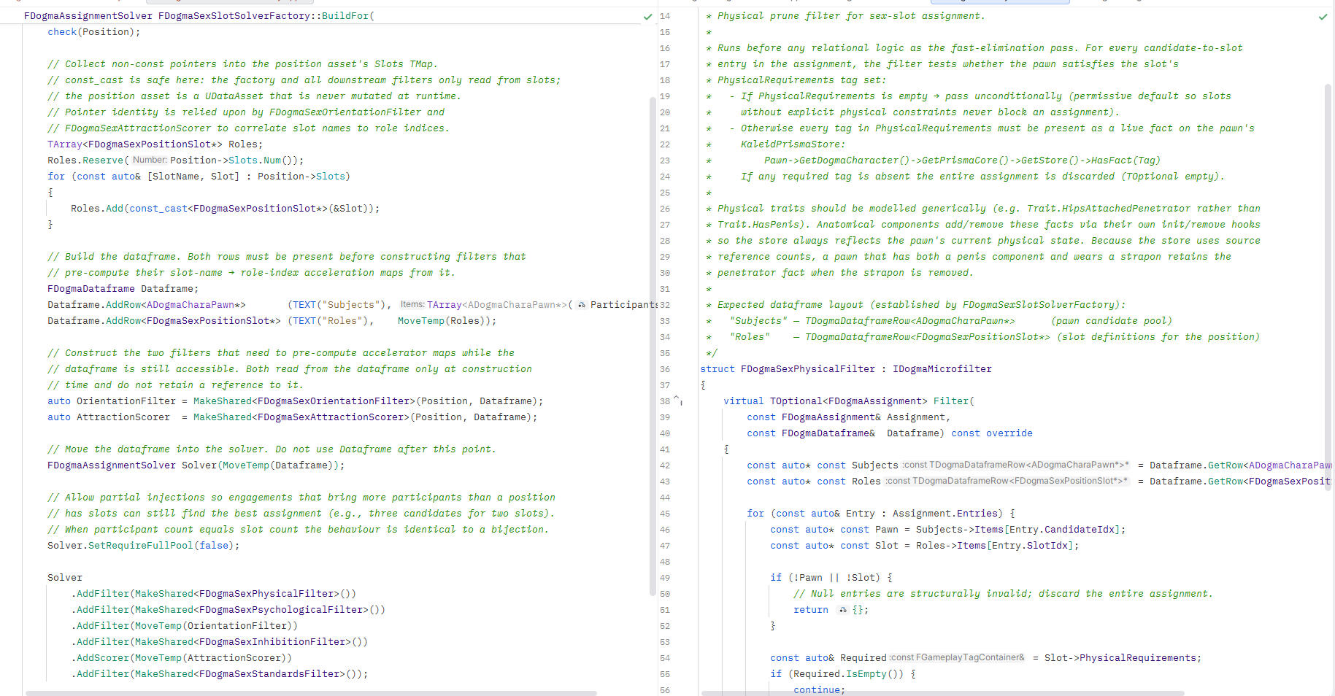Click 'MoveTemp(Roles)' in the AddRow call

point(442,321)
